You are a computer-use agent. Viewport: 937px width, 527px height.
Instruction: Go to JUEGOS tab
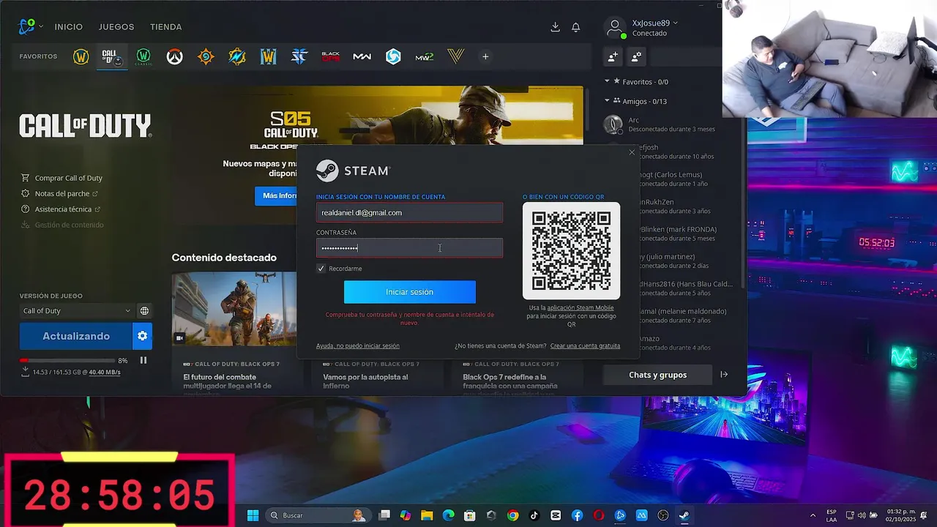click(x=116, y=27)
